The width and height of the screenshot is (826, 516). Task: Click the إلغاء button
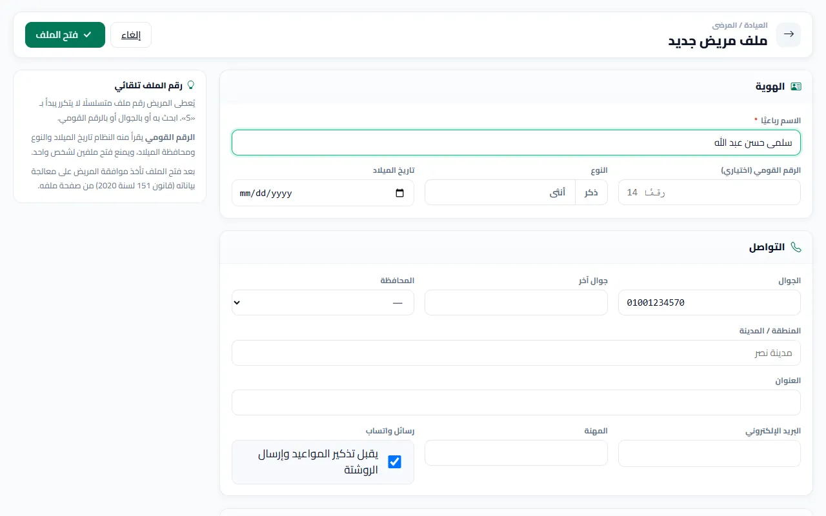pos(131,35)
